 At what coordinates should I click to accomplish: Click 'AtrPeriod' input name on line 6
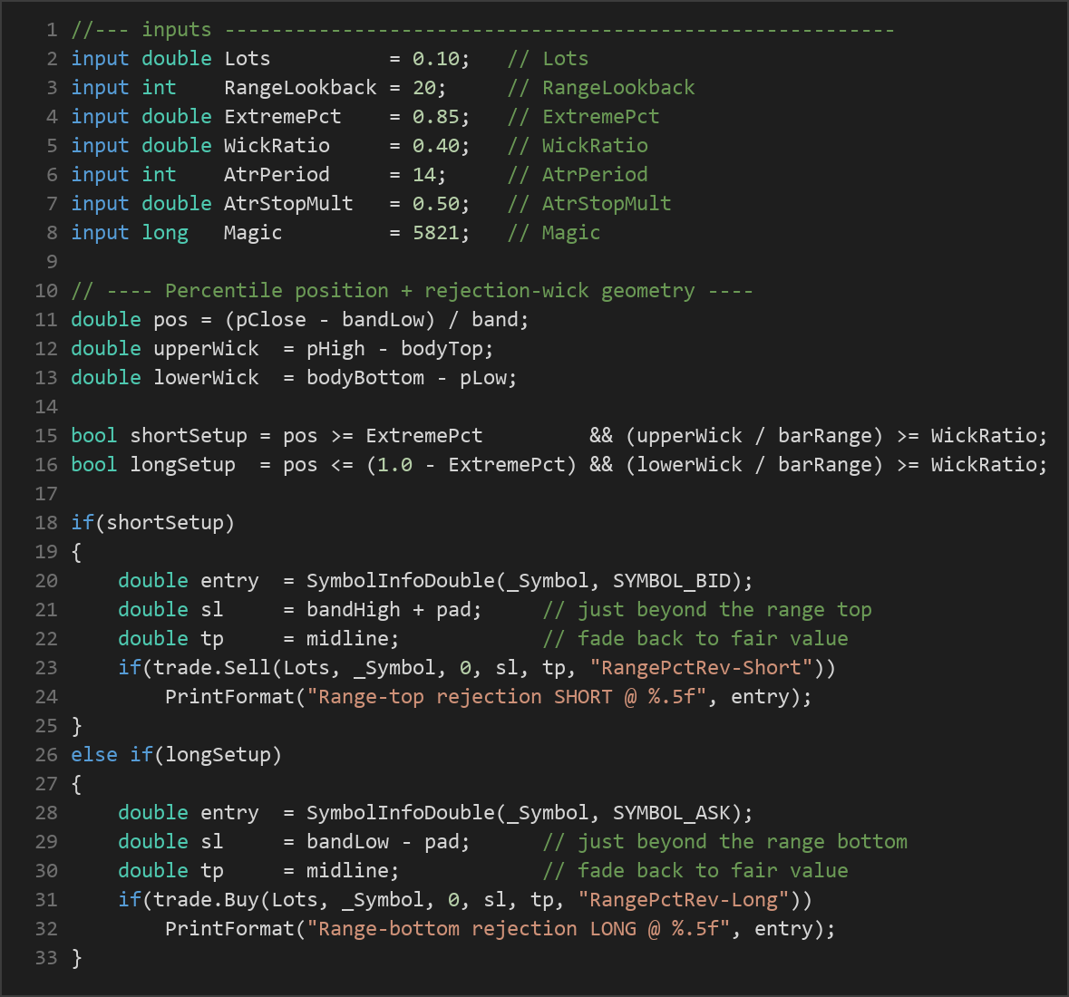pyautogui.click(x=277, y=174)
